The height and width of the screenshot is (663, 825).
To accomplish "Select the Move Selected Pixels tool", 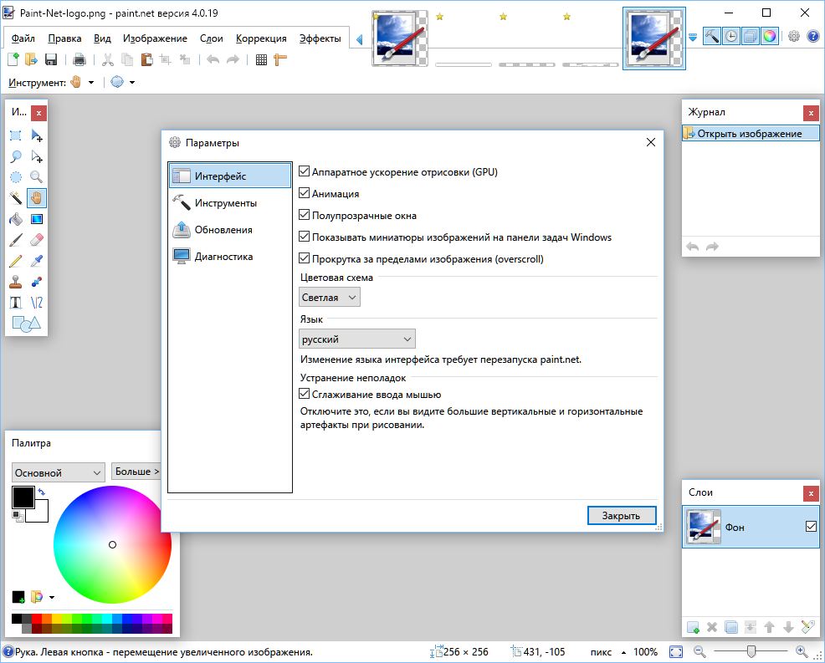I will (x=36, y=135).
